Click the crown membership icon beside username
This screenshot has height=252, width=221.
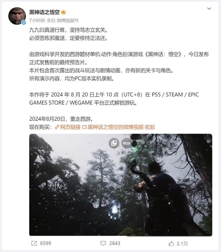(64, 12)
